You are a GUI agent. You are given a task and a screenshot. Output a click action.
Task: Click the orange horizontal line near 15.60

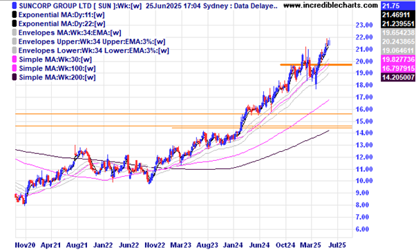tap(184, 114)
